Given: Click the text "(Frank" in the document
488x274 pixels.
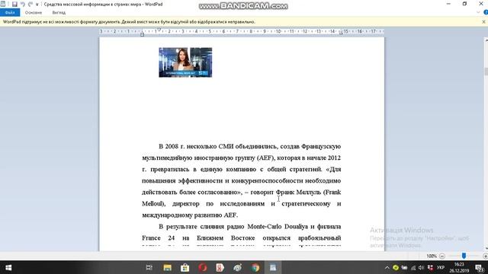Looking at the screenshot, I should [x=332, y=193].
